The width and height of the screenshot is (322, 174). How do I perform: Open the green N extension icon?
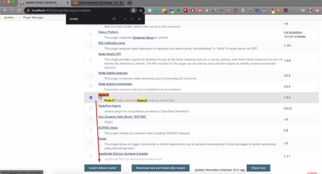[x=150, y=10]
